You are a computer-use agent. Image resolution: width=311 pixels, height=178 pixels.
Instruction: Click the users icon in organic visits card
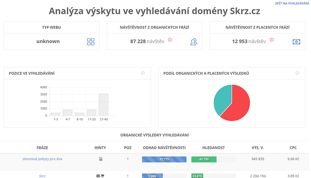point(194,42)
